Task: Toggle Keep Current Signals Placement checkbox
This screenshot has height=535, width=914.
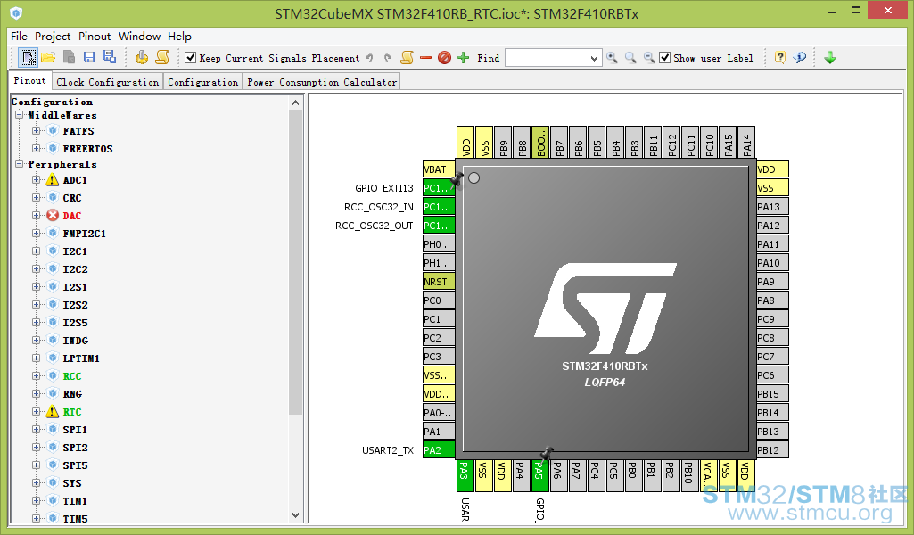Action: pos(190,58)
